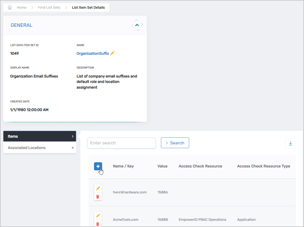This screenshot has height=227, width=304.
Task: Click the Home icon in breadcrumb
Action: tap(10, 8)
